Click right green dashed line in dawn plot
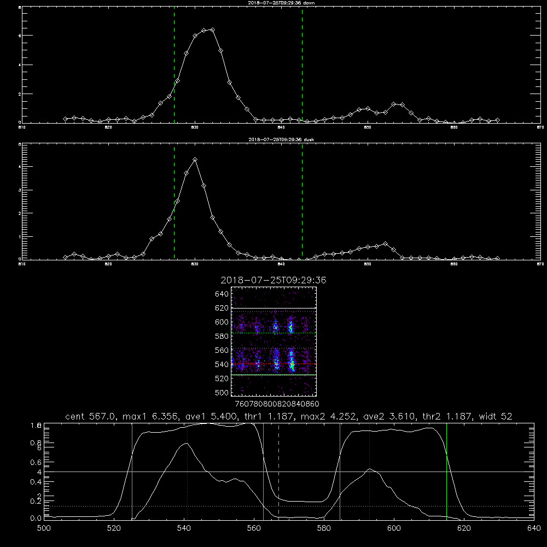 [302, 65]
